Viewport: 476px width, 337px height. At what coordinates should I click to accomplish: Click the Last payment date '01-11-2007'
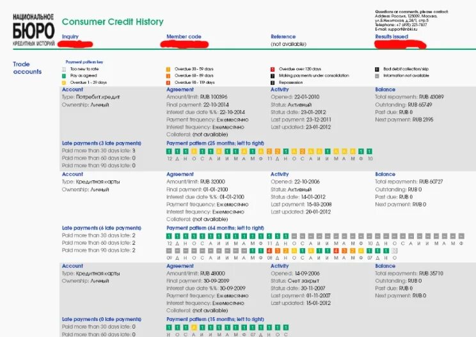(x=319, y=295)
